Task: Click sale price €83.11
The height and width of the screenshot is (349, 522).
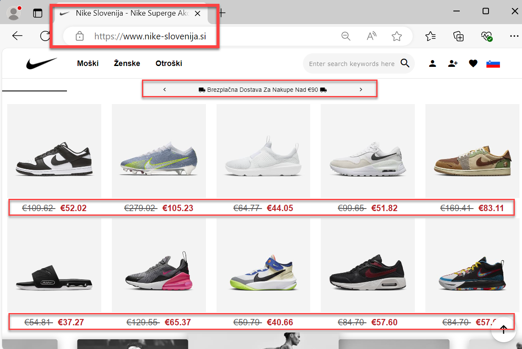Action: tap(491, 208)
